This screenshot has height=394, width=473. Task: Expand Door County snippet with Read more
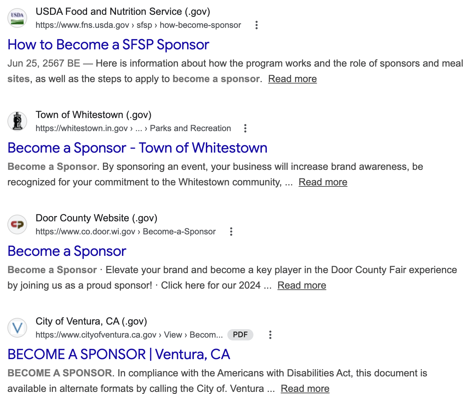point(302,285)
